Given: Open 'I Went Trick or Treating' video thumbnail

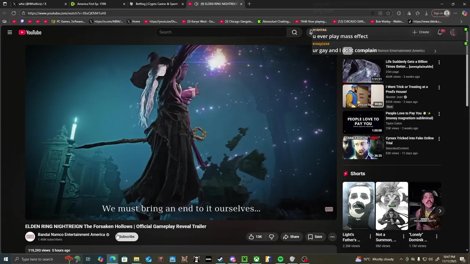Looking at the screenshot, I should (x=363, y=96).
